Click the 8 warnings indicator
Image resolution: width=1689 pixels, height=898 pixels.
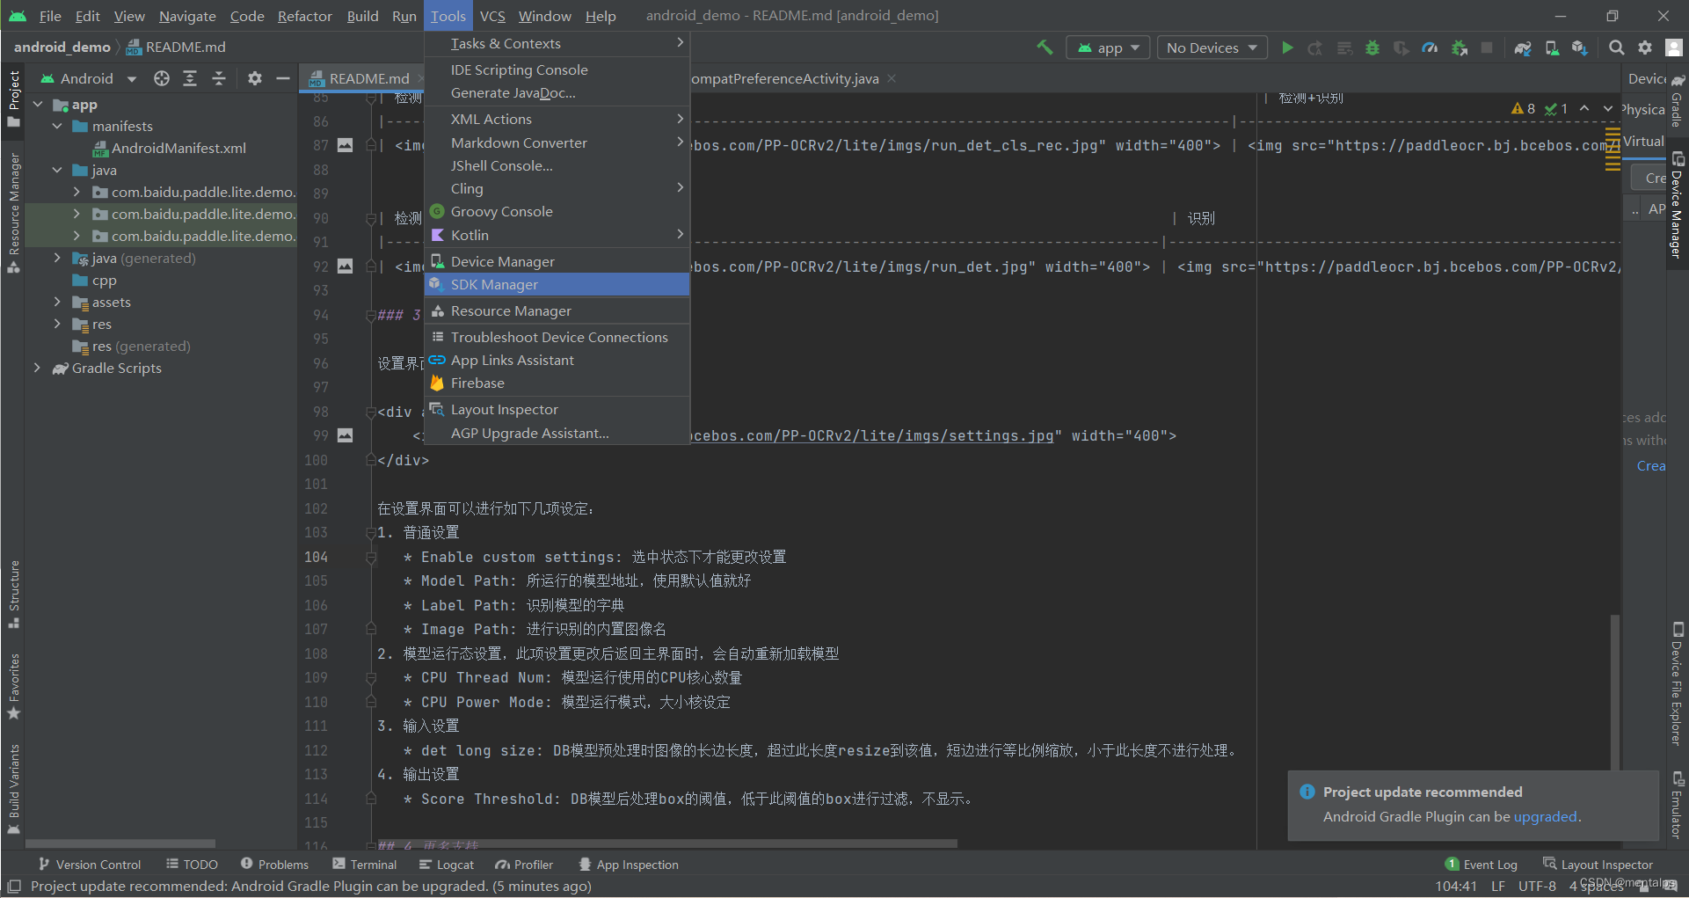click(x=1524, y=108)
